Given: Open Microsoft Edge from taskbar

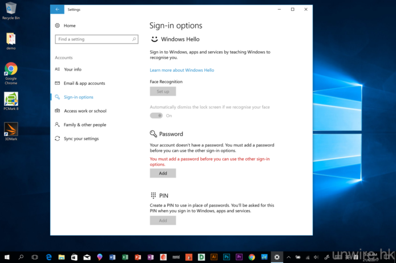Looking at the screenshot, I should click(x=49, y=257).
